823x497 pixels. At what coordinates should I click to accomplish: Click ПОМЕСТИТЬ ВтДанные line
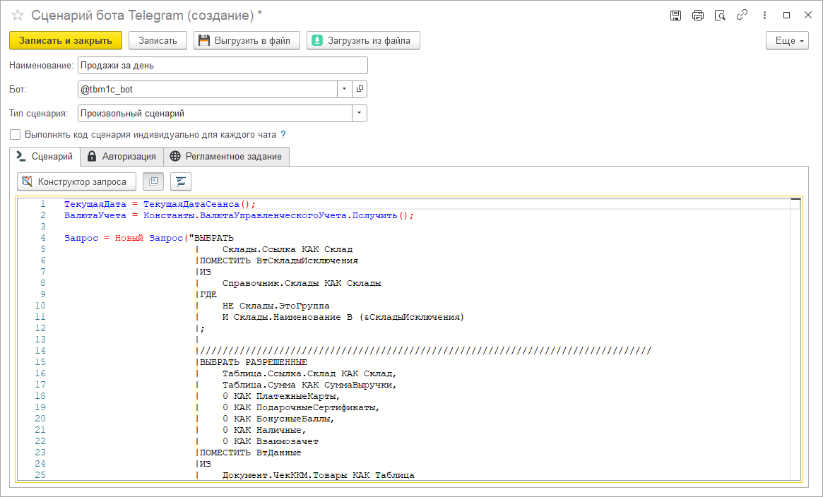pyautogui.click(x=250, y=453)
